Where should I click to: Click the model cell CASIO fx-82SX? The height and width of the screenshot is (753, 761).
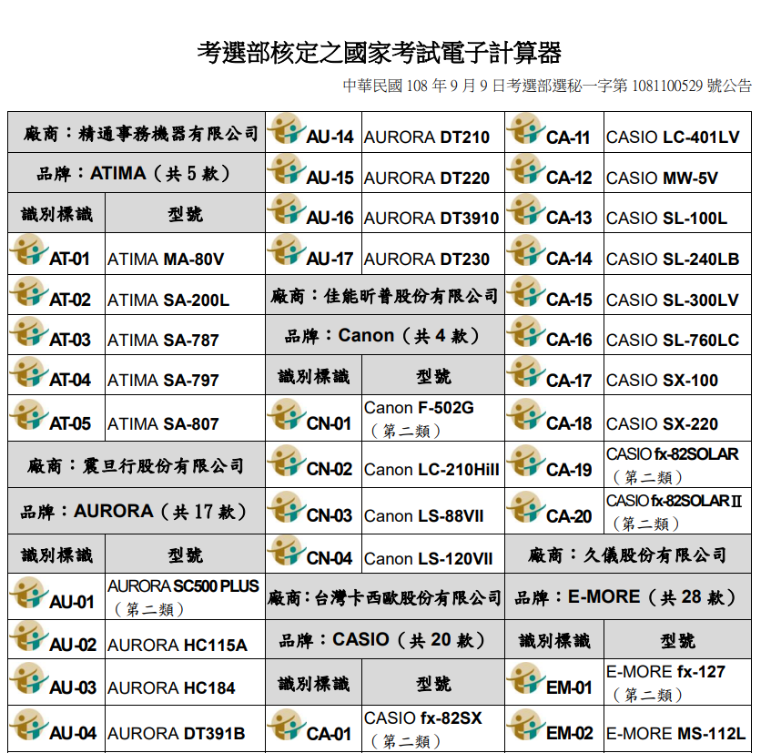(433, 728)
